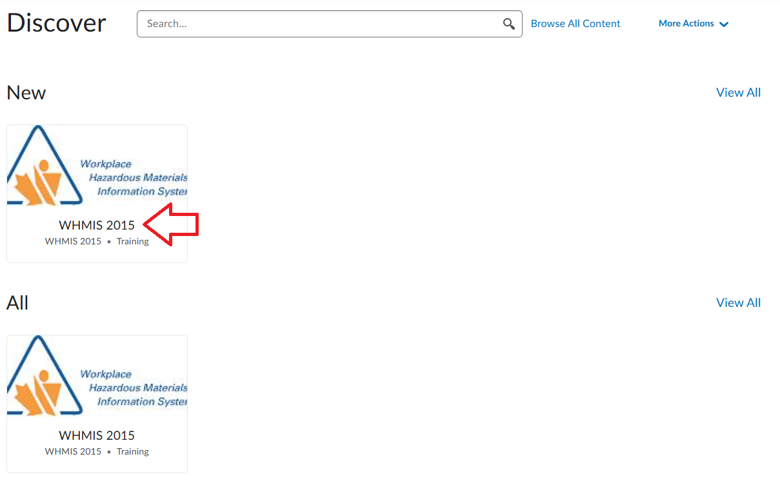Click the New section heading
This screenshot has height=492, width=780.
pos(26,93)
